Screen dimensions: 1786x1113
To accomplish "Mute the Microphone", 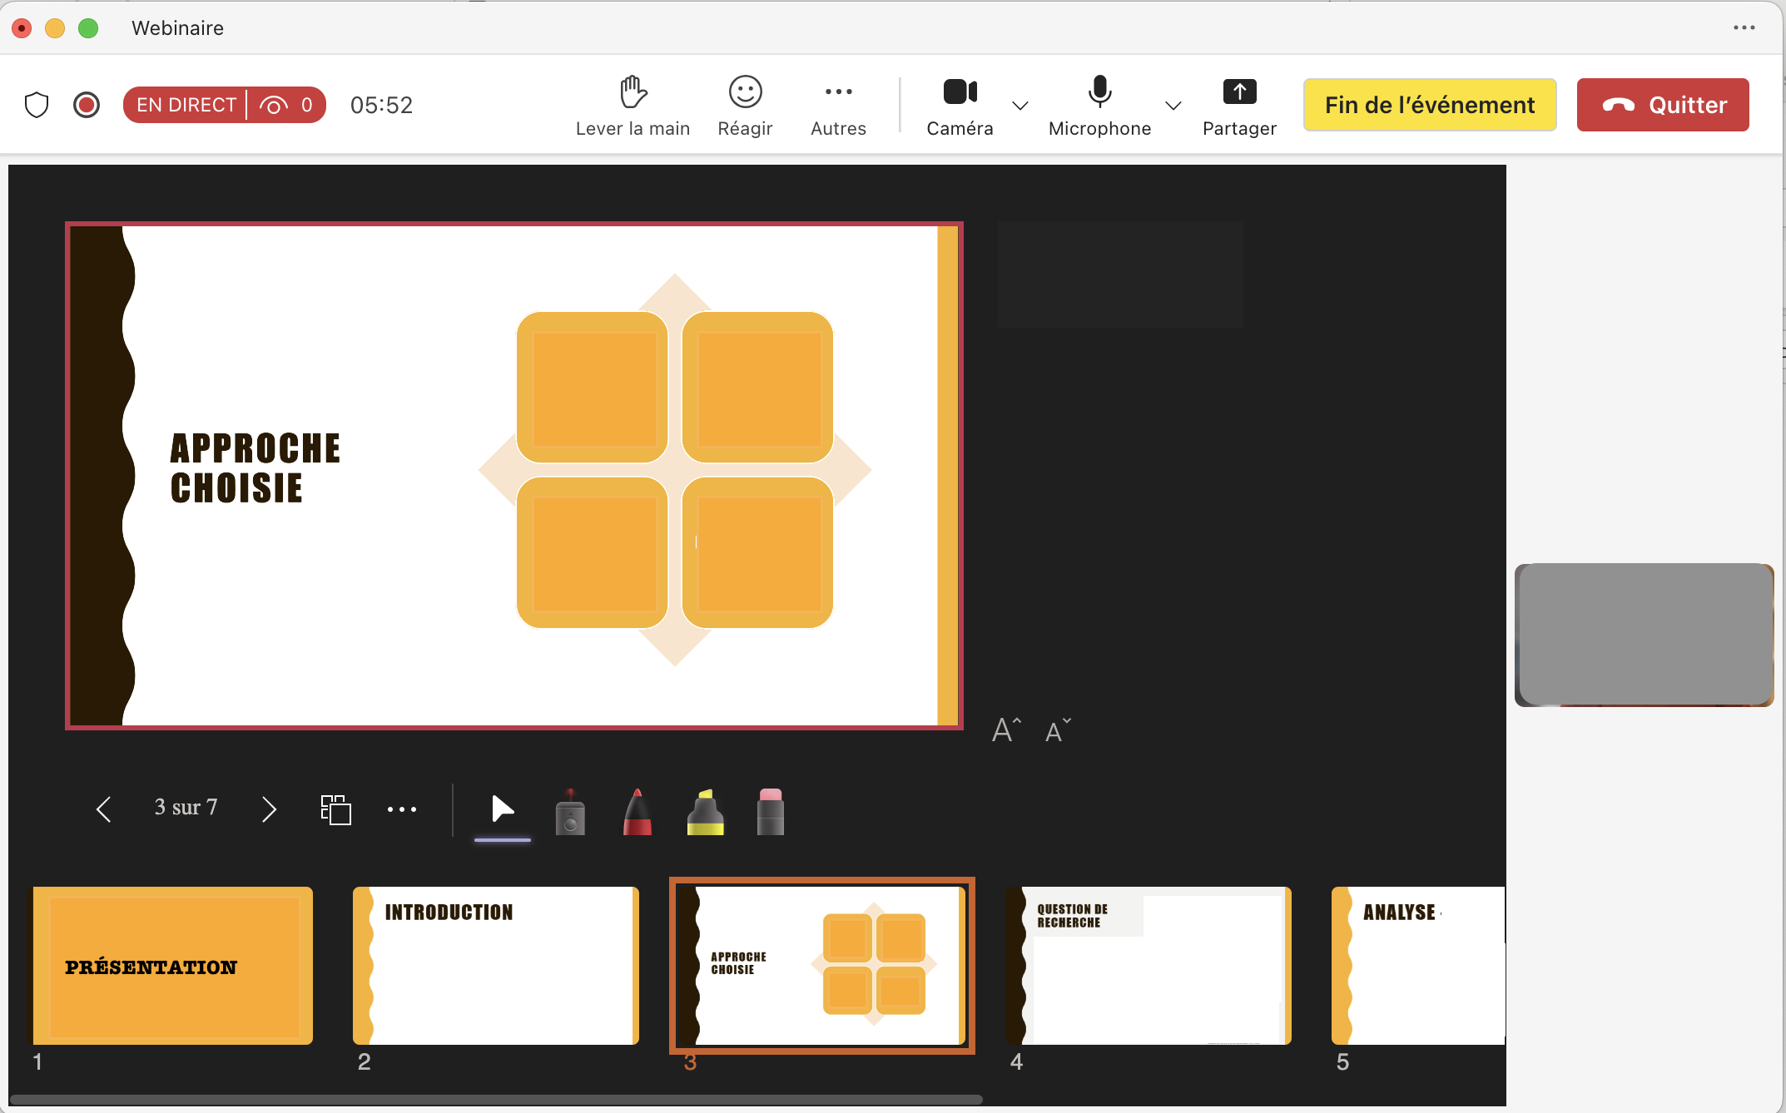I will pos(1099,92).
